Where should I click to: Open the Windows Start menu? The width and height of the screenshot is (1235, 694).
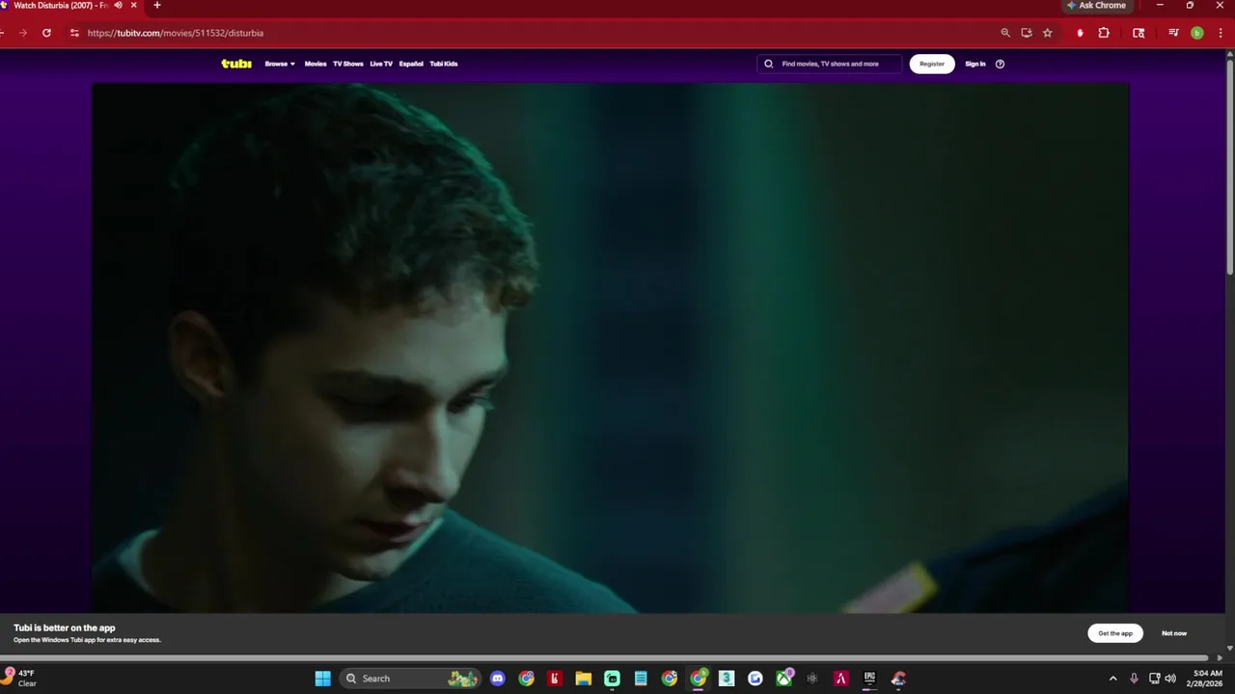[322, 679]
